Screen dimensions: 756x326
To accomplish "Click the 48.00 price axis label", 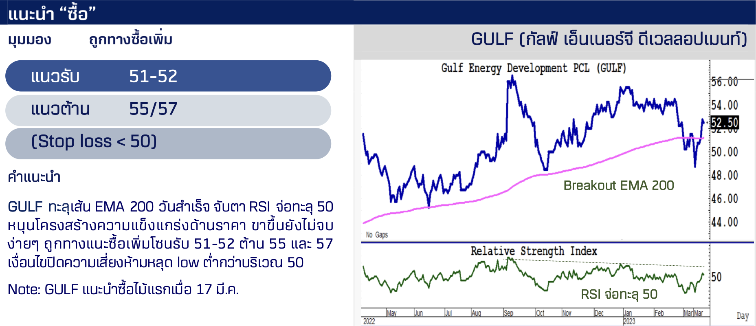I will pos(725,175).
